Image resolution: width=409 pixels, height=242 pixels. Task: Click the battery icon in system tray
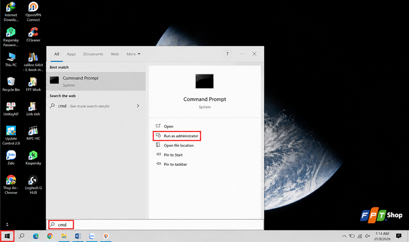[352, 236]
